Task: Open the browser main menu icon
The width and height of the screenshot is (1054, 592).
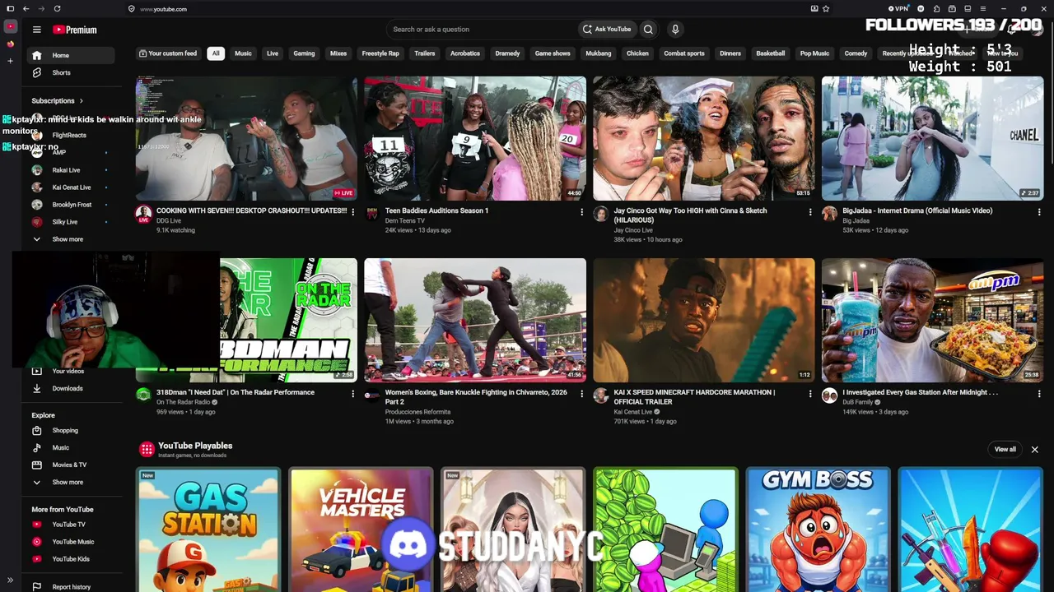Action: [x=982, y=9]
